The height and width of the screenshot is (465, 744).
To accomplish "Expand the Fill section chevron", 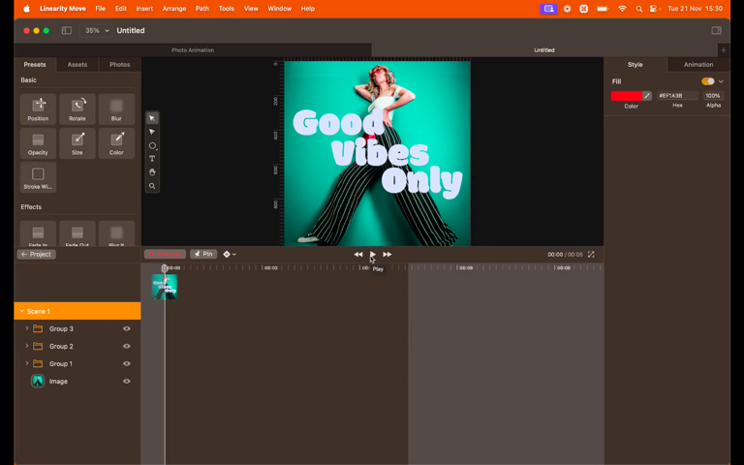I will pyautogui.click(x=721, y=81).
